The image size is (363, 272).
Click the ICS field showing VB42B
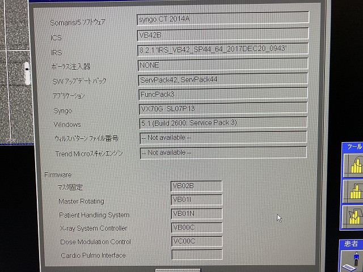223,35
